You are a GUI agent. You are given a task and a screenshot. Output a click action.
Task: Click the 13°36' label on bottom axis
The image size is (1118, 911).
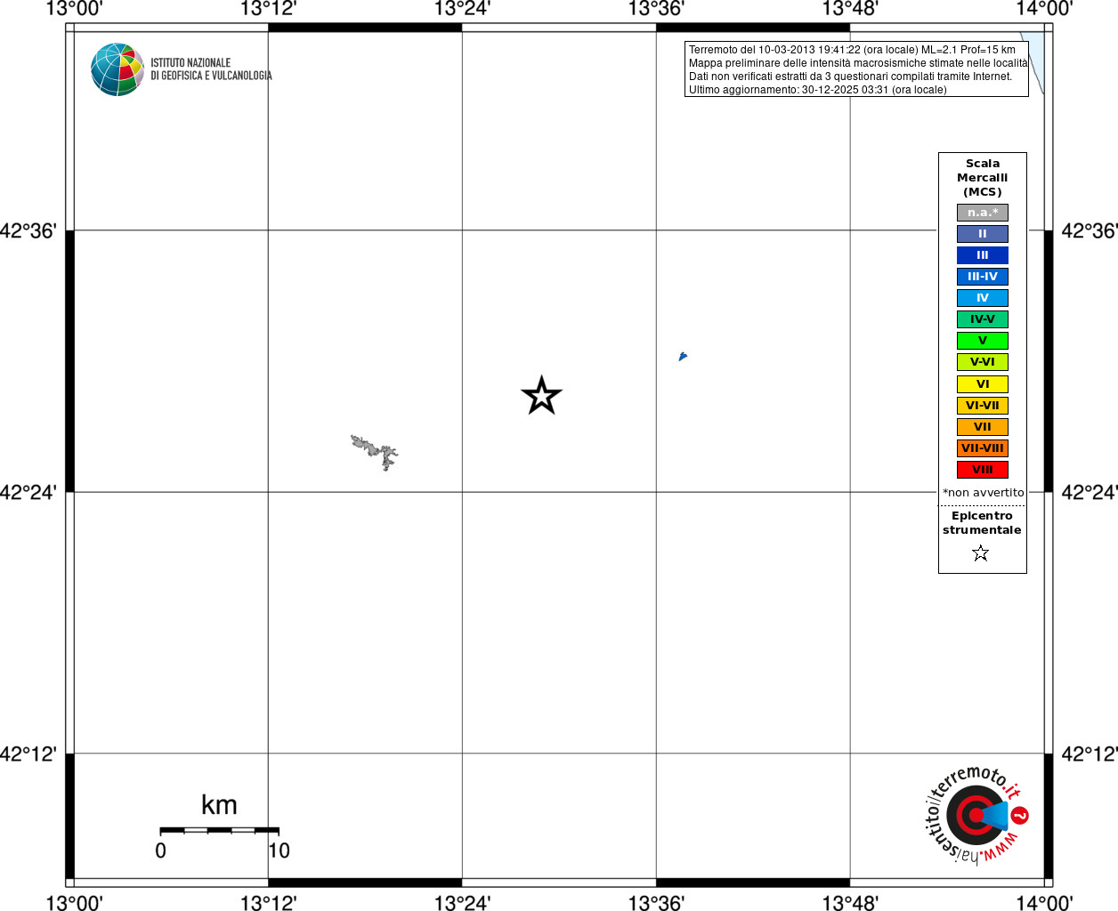(x=656, y=903)
